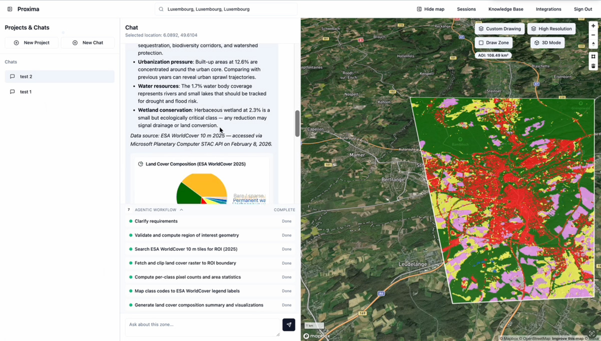
Task: Open the Integrations page
Action: point(548,9)
